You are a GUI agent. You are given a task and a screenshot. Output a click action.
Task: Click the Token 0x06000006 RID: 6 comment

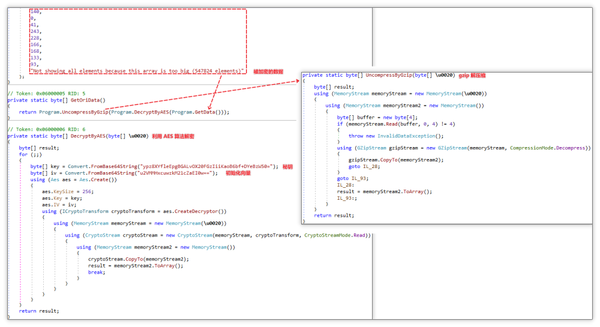point(46,130)
